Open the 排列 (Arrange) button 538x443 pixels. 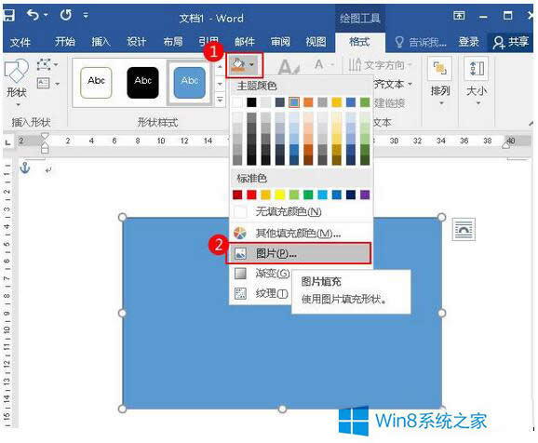point(440,82)
